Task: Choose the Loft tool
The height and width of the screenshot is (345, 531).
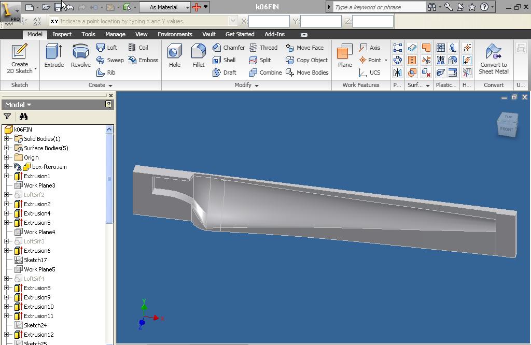Action: pyautogui.click(x=107, y=48)
